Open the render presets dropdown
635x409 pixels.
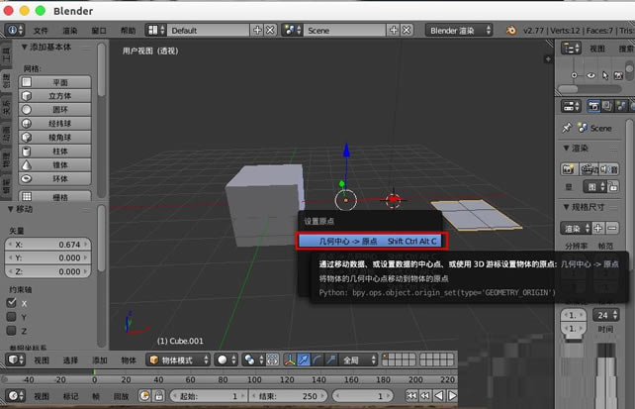(x=576, y=228)
